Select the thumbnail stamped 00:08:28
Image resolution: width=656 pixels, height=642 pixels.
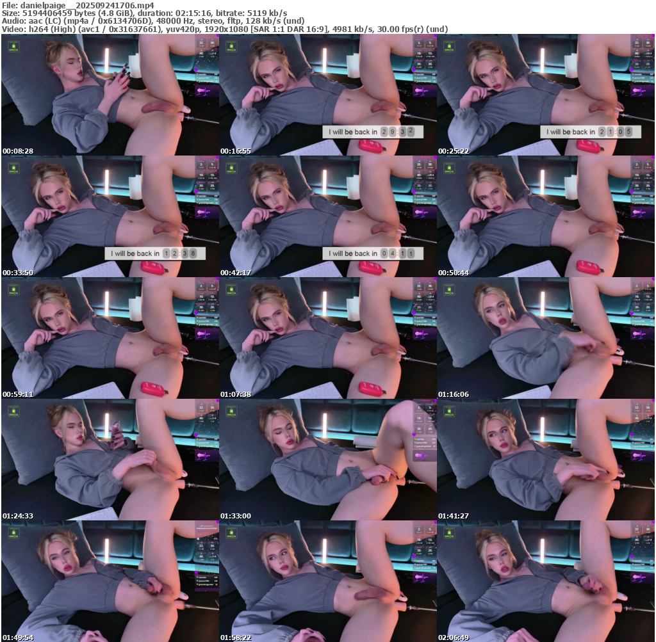coord(110,95)
